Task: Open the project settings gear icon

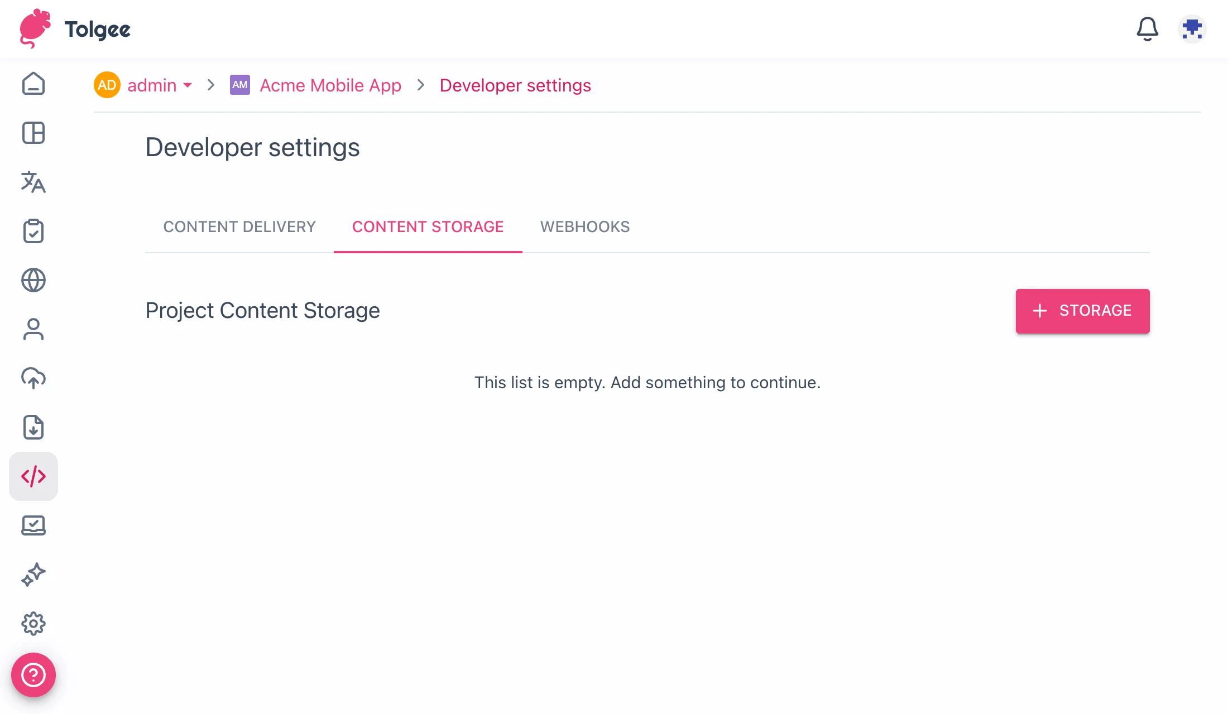Action: 33,624
